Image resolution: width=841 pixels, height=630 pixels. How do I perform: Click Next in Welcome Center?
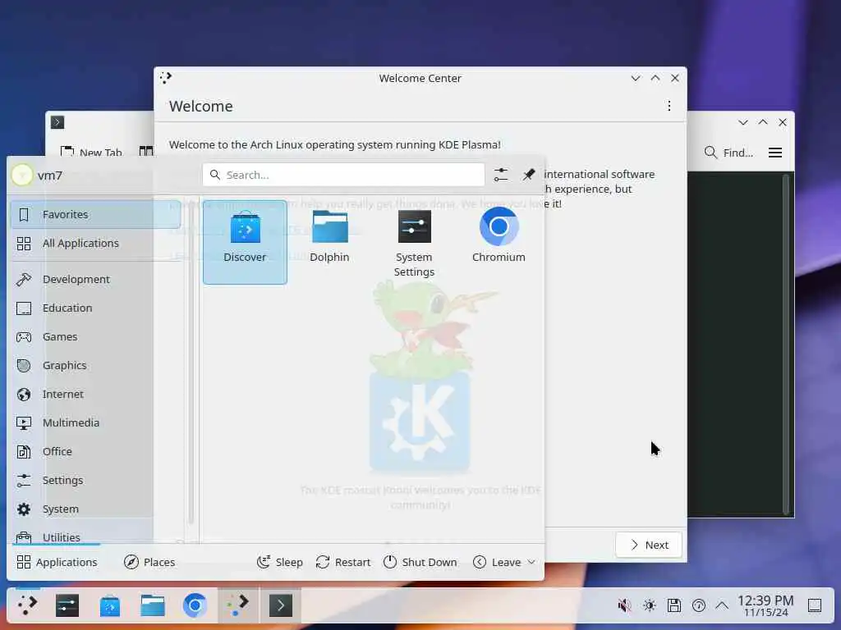pos(649,545)
